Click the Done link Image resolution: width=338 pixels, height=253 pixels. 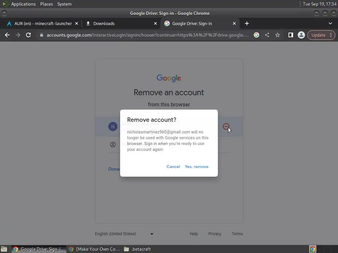114,169
